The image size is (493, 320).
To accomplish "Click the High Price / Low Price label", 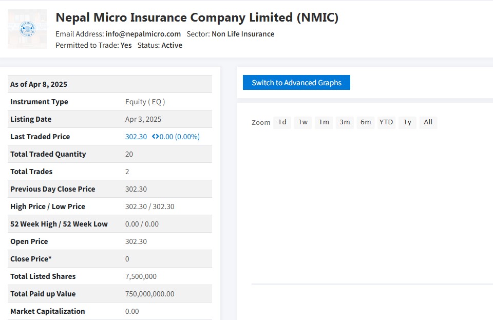I will [48, 206].
